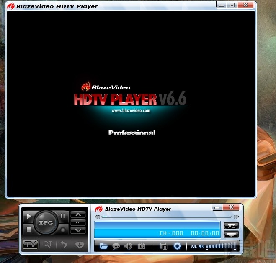Pause playback using the pause button

(x=63, y=216)
